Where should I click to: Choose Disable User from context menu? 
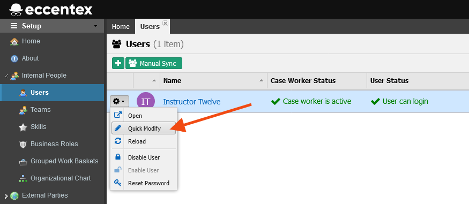point(144,157)
